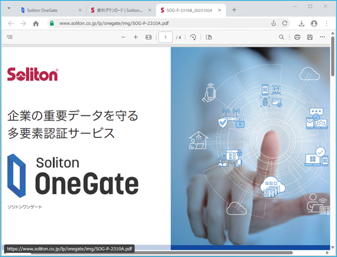Screen dimensions: 337x257
Task: Click the vertical scrollbar thumb
Action: (332, 56)
